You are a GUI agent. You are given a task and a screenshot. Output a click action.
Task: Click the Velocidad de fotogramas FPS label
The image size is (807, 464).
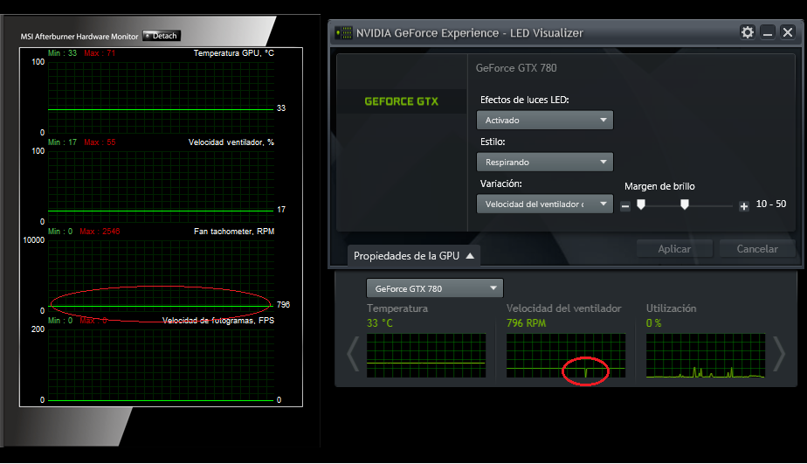coord(218,321)
